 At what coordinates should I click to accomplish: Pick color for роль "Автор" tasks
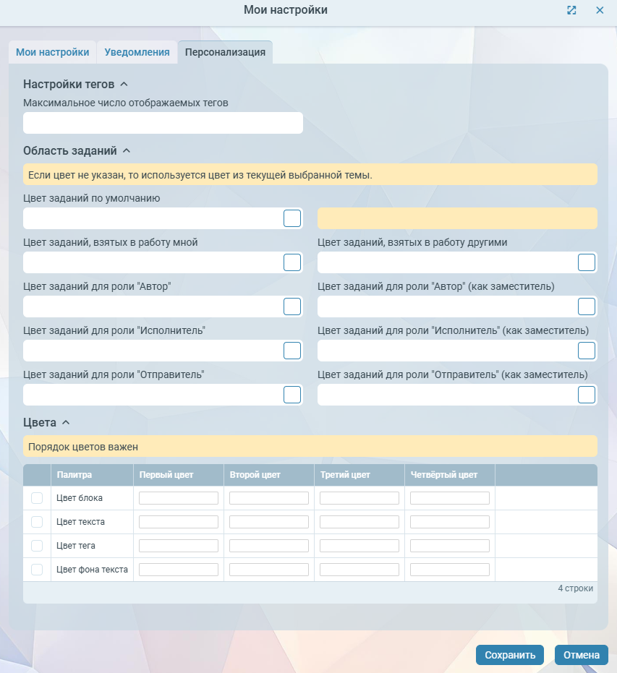click(292, 307)
